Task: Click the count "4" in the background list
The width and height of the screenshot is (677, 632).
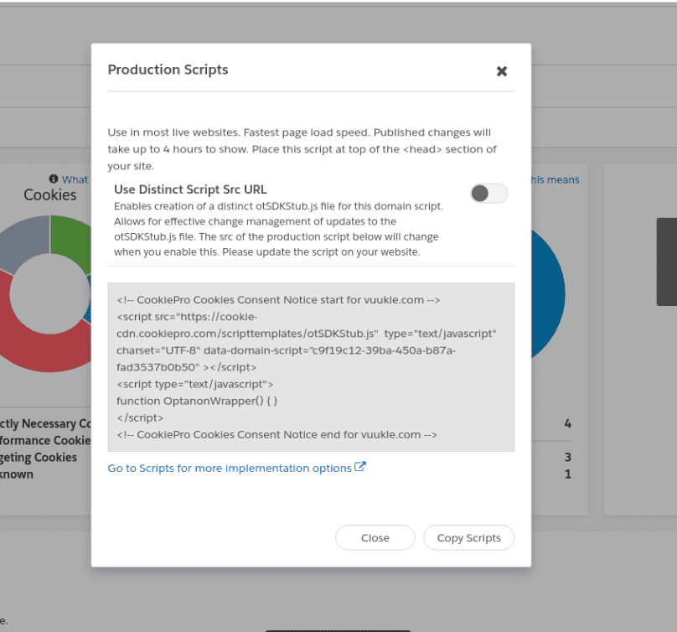Action: 568,424
